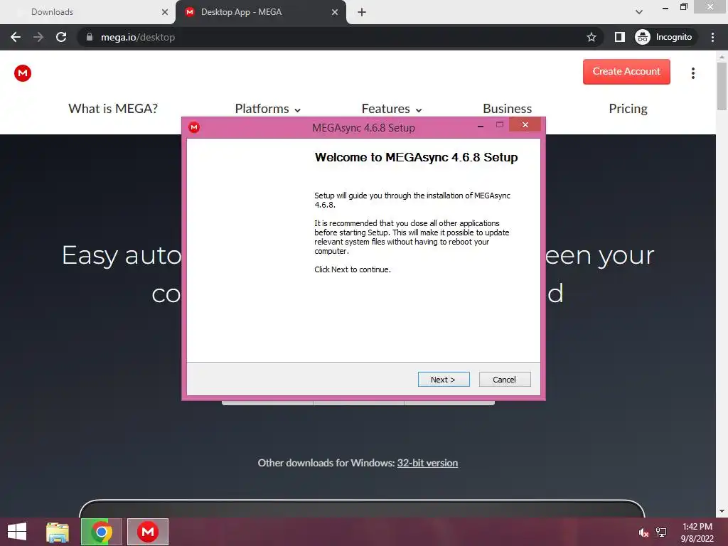Close the Downloads tab
Screen dimensions: 728x546
[x=165, y=12]
